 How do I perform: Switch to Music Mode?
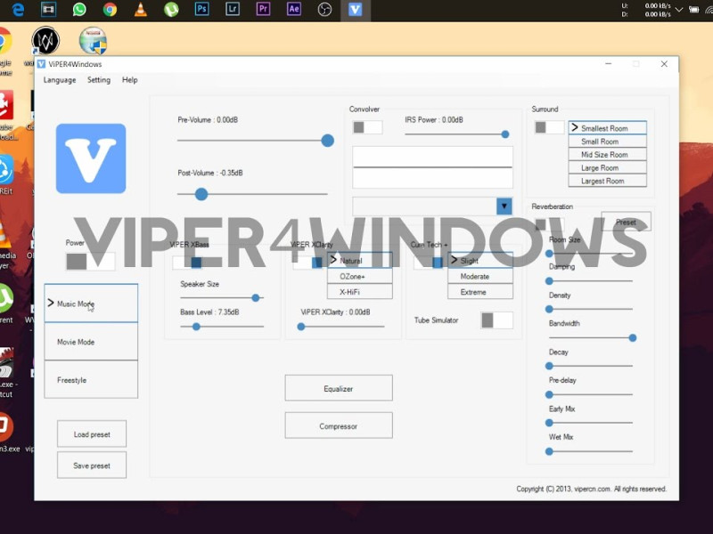[x=91, y=303]
